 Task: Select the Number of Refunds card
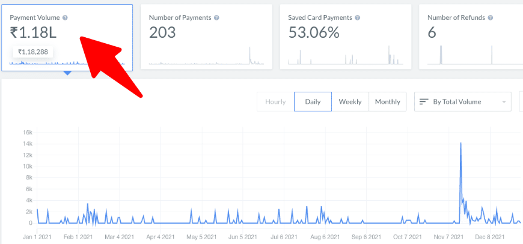pyautogui.click(x=471, y=37)
